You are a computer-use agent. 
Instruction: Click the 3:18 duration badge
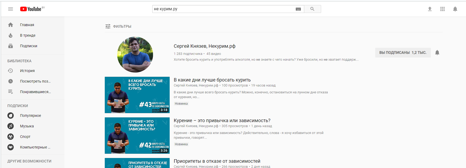[x=164, y=110]
